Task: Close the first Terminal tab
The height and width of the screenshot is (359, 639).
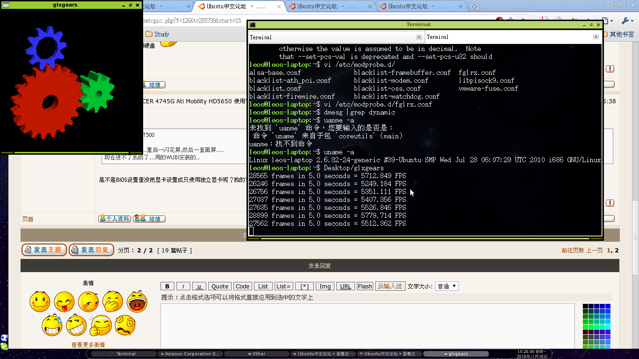Action: coord(419,37)
